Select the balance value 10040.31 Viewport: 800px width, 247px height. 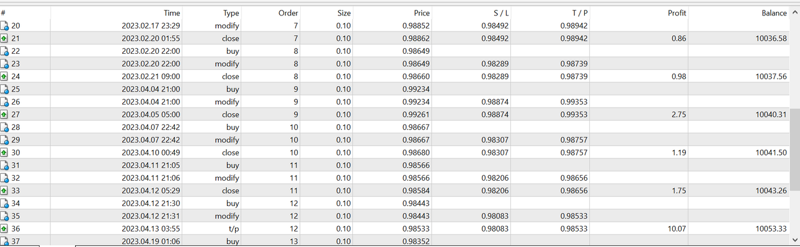[771, 115]
